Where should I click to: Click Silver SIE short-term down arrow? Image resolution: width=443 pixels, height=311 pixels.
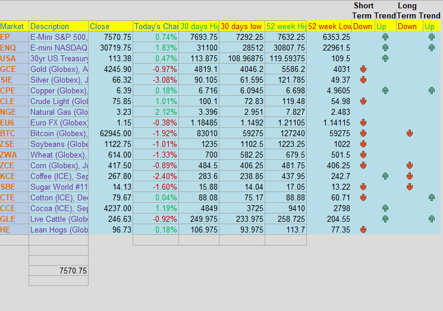pyautogui.click(x=363, y=80)
